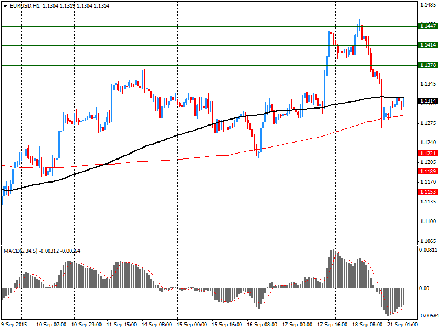The image size is (439, 329).
Task: Click the 17 Sep 00:00 time label
Action: point(297,325)
